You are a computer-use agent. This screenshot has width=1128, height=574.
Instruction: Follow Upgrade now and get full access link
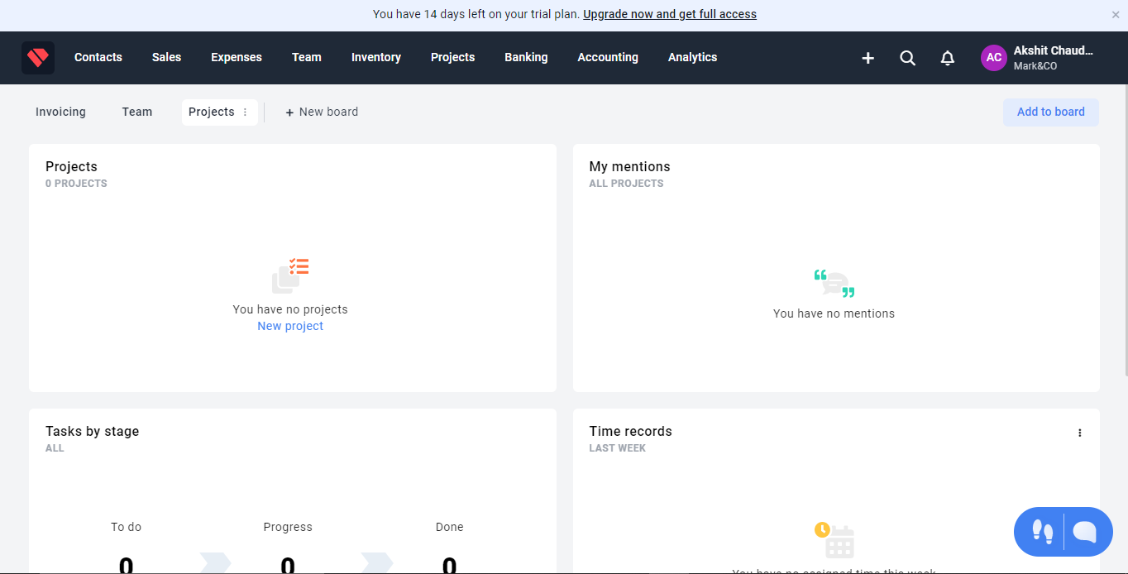click(670, 15)
